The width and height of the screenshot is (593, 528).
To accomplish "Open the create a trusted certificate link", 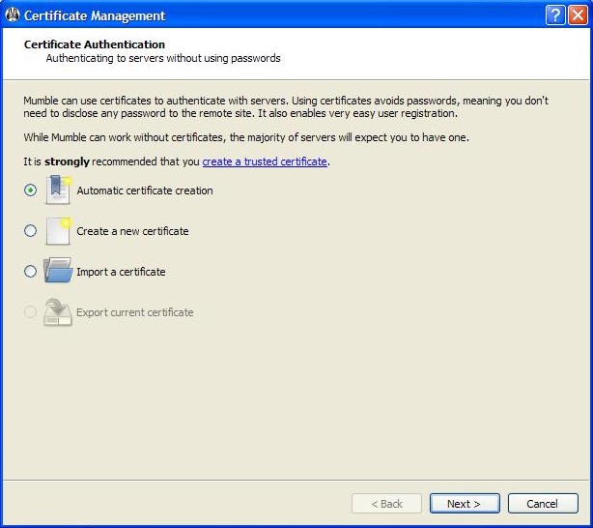I will pos(265,161).
